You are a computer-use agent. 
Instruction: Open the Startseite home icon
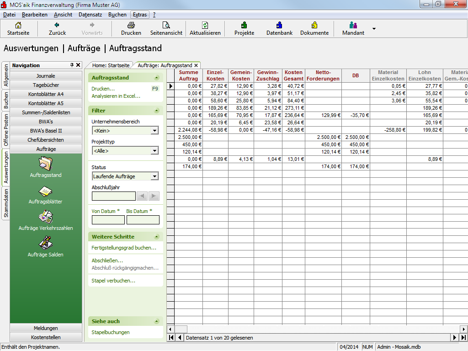point(18,26)
